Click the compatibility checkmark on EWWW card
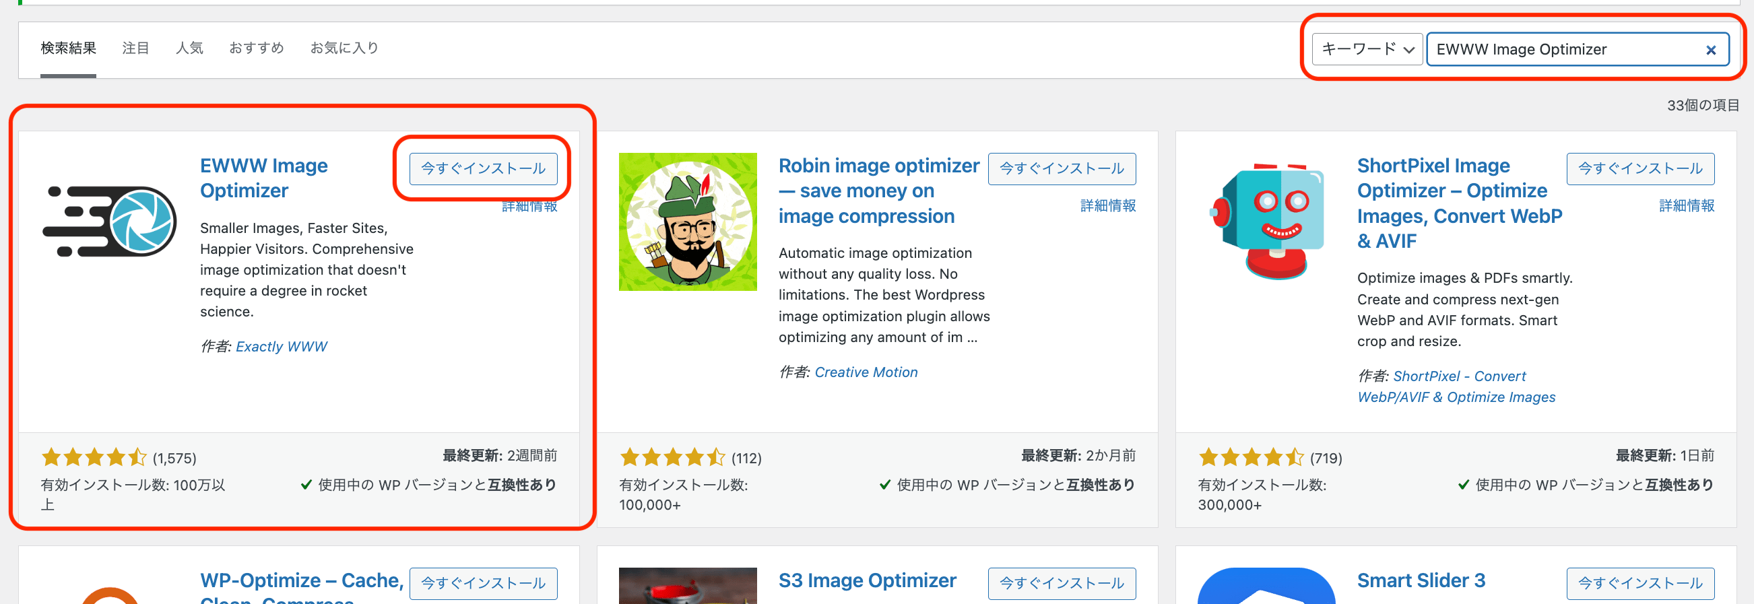Image resolution: width=1754 pixels, height=604 pixels. pyautogui.click(x=306, y=485)
